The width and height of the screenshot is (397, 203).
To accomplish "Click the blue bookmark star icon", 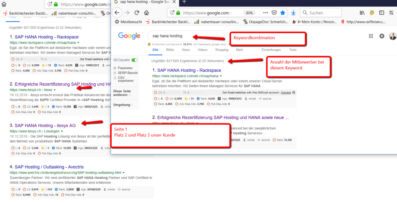I will pos(282,12).
